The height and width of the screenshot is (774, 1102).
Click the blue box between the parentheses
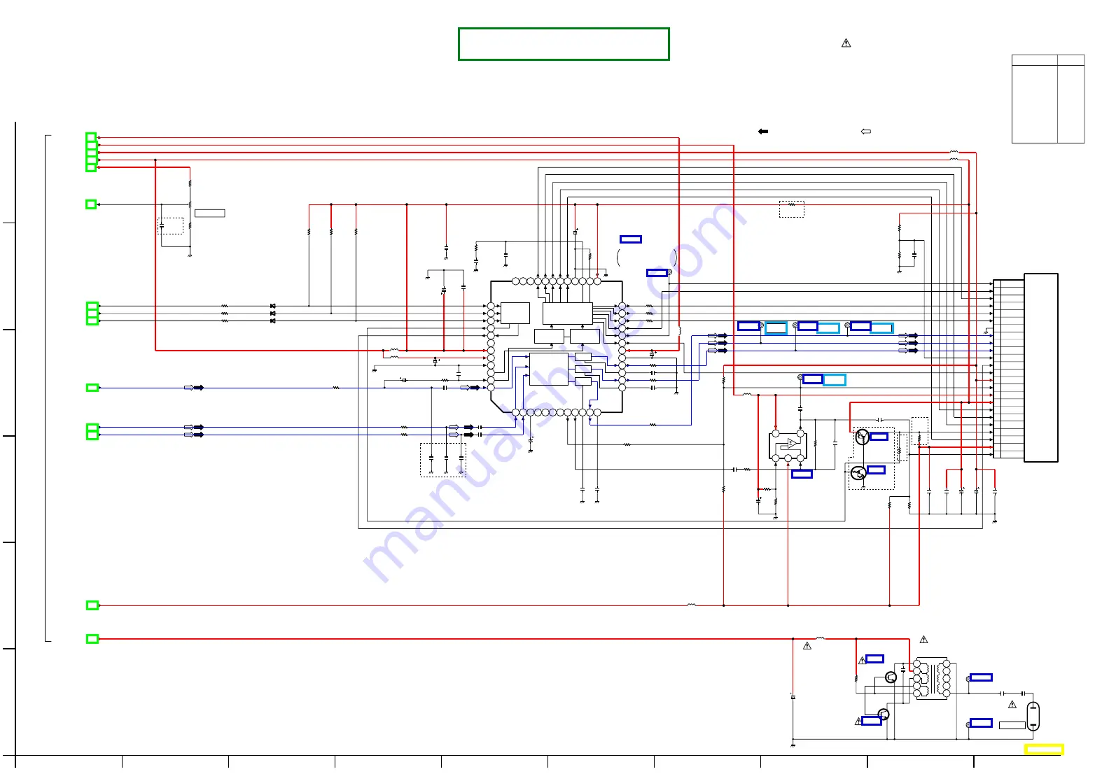(631, 239)
